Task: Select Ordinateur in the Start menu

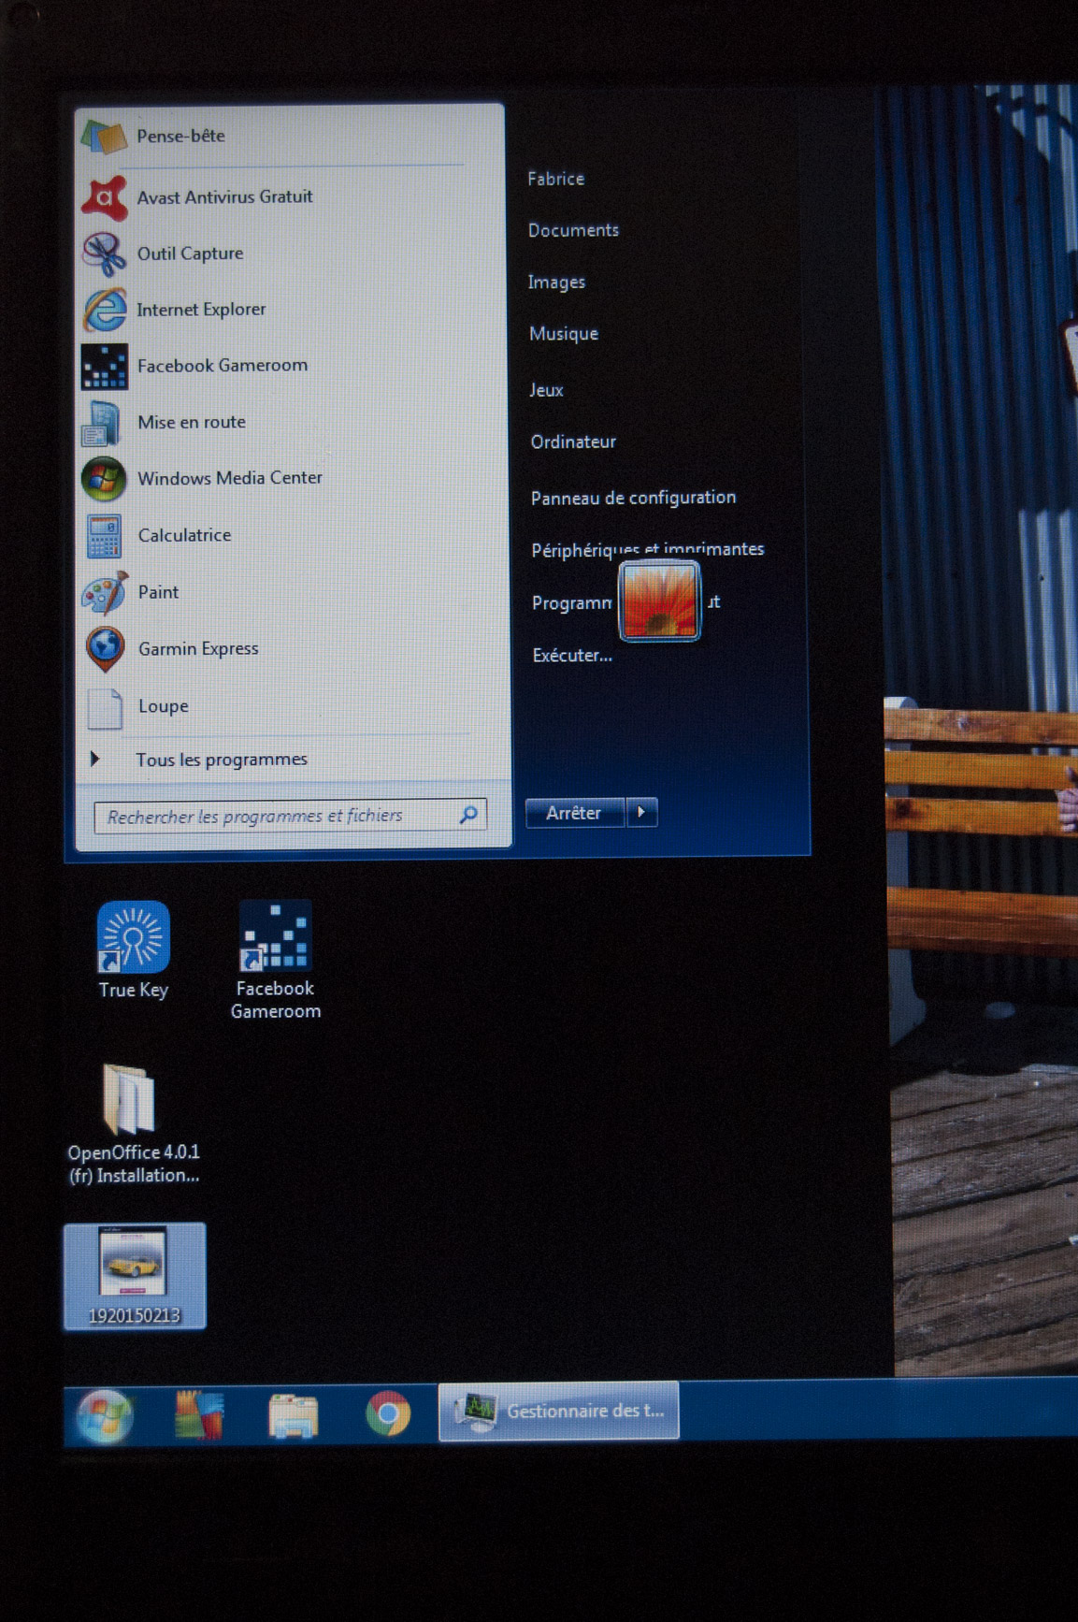Action: point(573,442)
